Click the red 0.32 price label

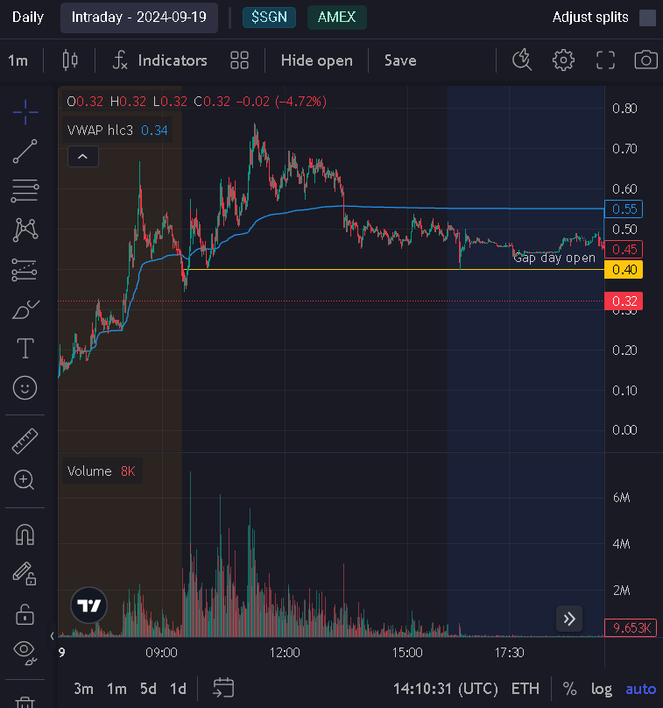point(624,301)
